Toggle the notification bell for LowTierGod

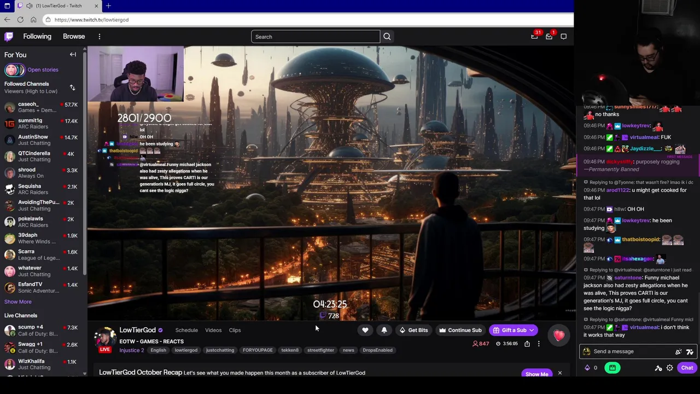point(384,330)
